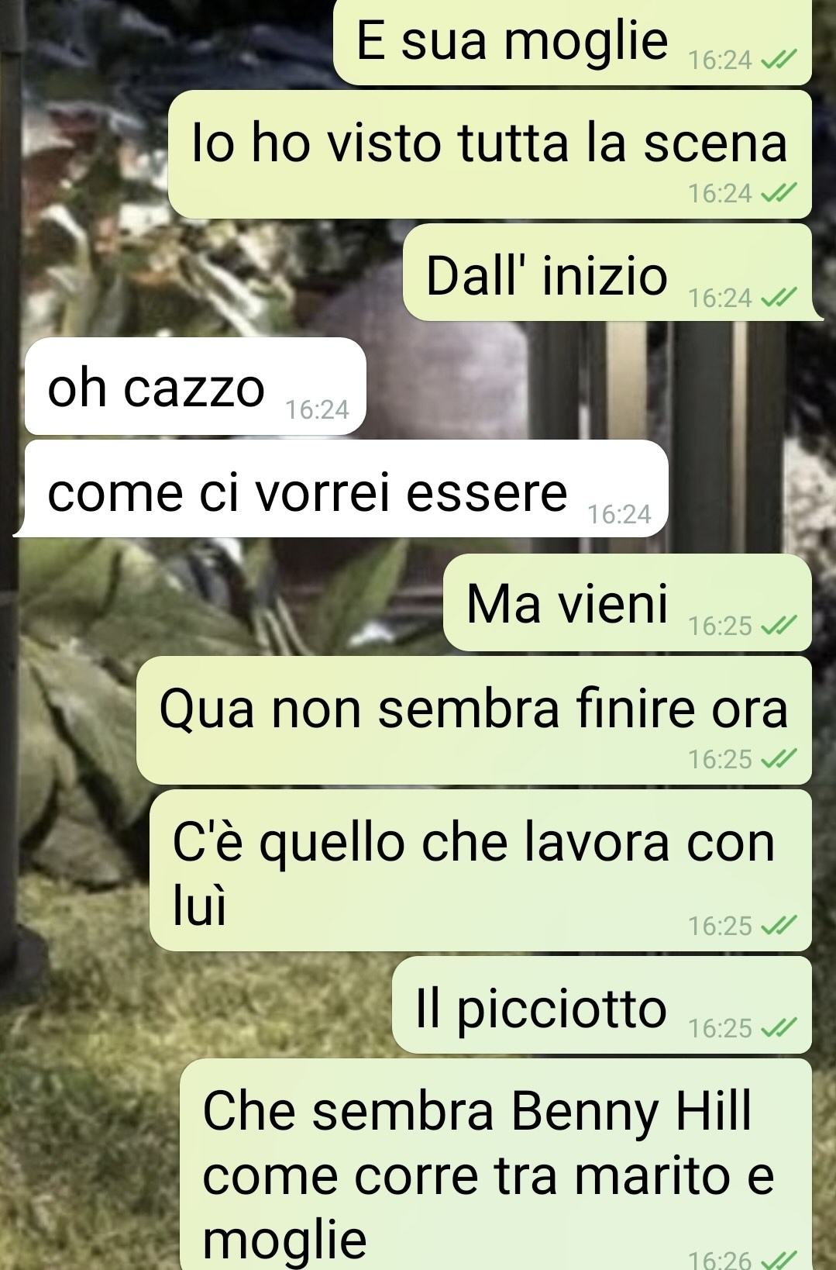Tap the read receipt ticks on 'Dall' inizio'

[x=779, y=298]
